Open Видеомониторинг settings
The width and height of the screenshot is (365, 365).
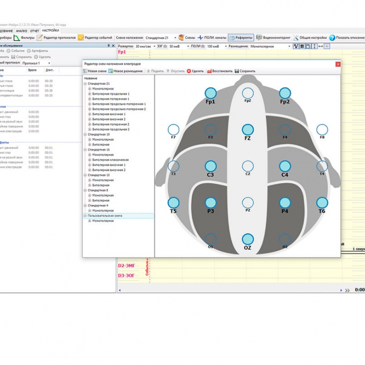[273, 37]
